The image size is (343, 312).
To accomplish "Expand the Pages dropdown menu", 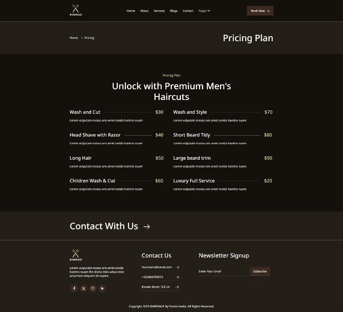I will [x=205, y=11].
